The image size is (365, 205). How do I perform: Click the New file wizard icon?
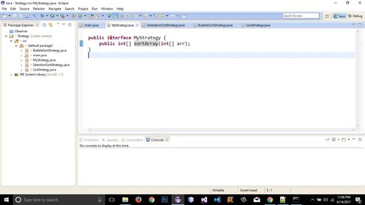(5, 16)
